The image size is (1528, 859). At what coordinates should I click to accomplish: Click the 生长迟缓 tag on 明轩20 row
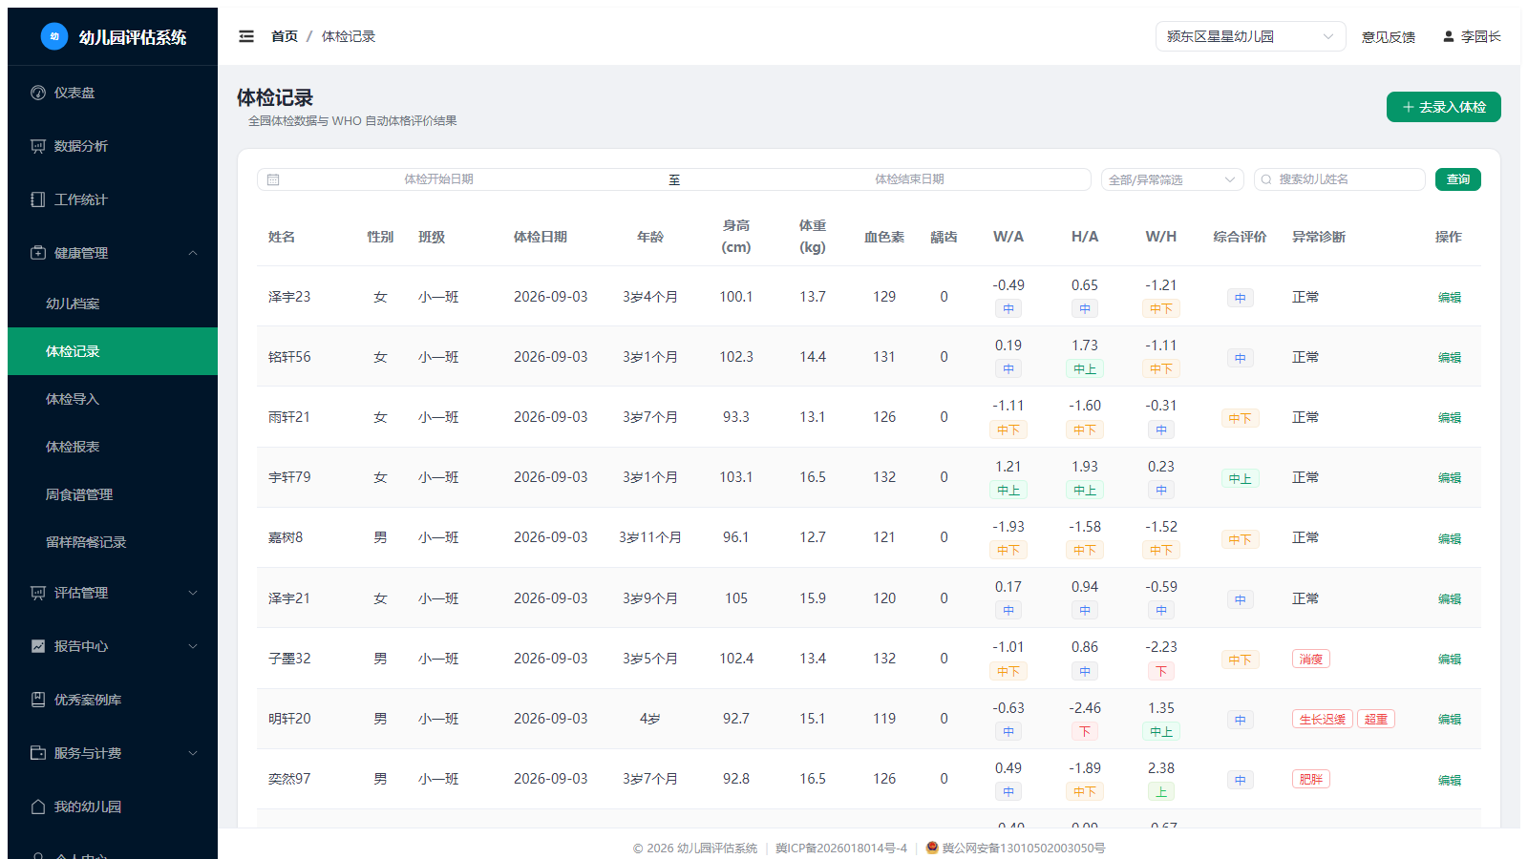click(1322, 719)
